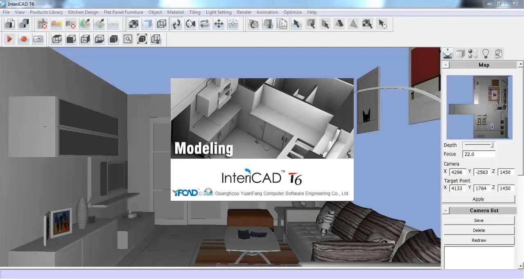Screen dimensions: 524x279
Task: Open the rightmost render panel tab
Action: [498, 54]
